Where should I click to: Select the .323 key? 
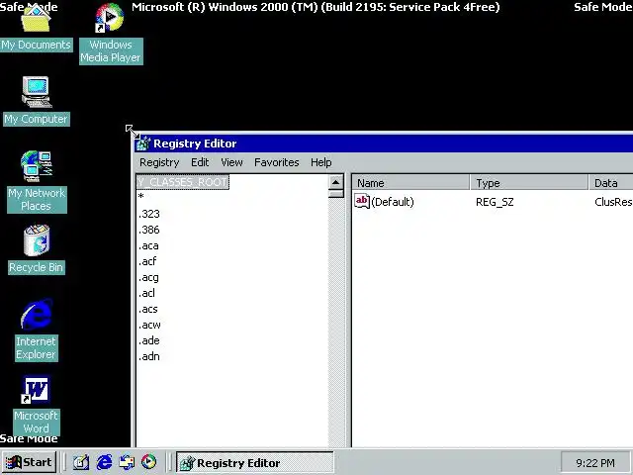coord(149,214)
